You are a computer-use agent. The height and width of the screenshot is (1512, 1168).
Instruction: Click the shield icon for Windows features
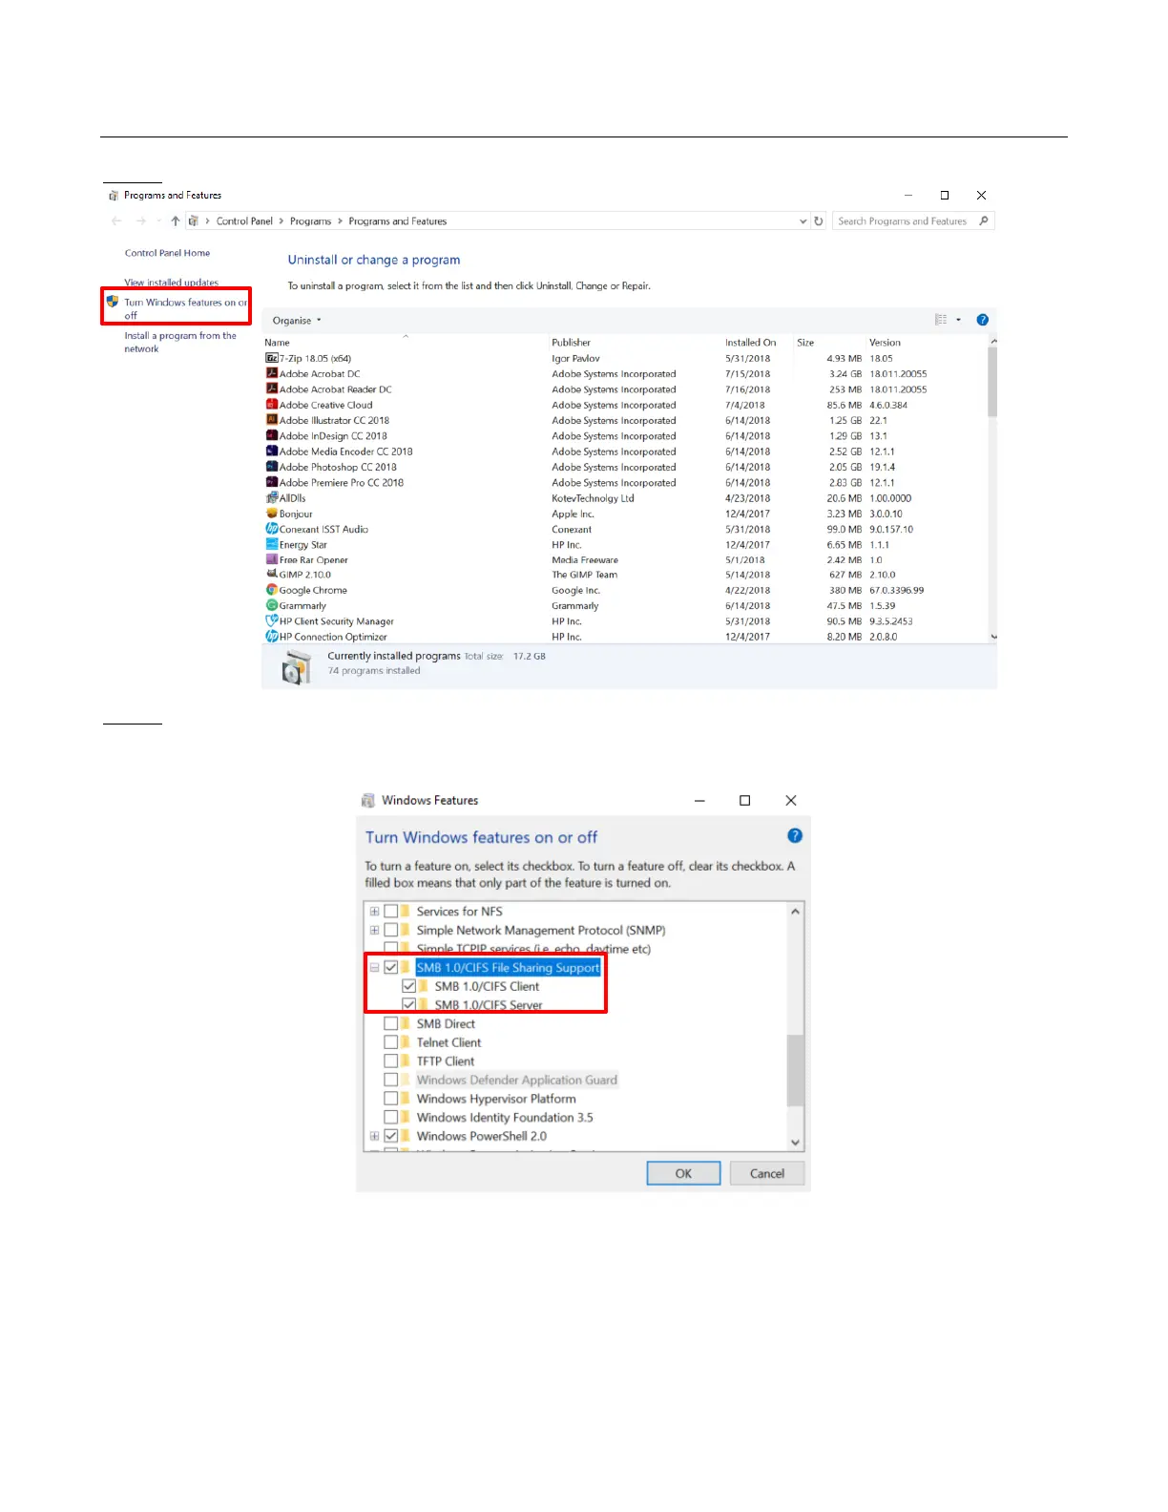tap(113, 302)
